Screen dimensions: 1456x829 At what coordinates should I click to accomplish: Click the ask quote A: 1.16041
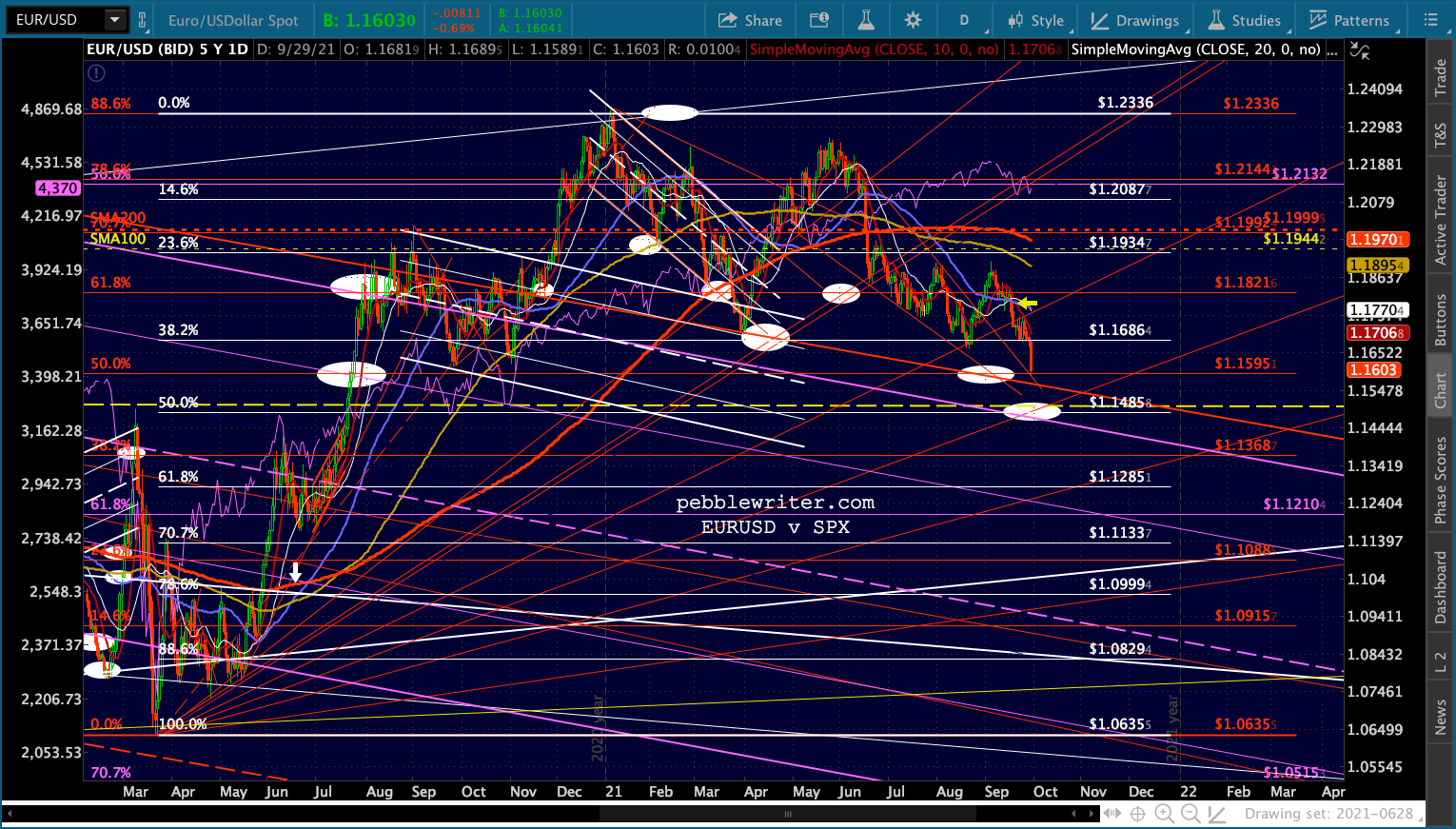point(531,28)
